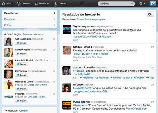The height and width of the screenshot is (113, 158).
Task: Click the chevron next to Resultados
Action: pyautogui.click(x=54, y=13)
